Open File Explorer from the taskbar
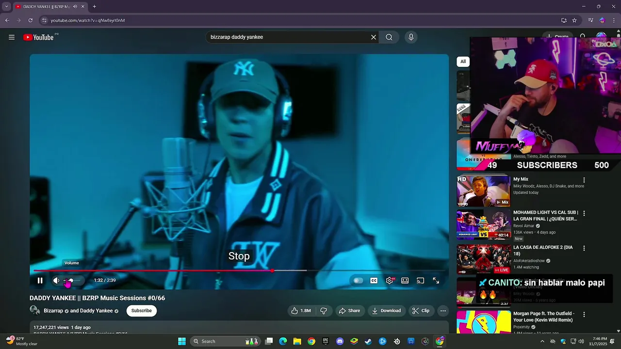 (x=297, y=341)
